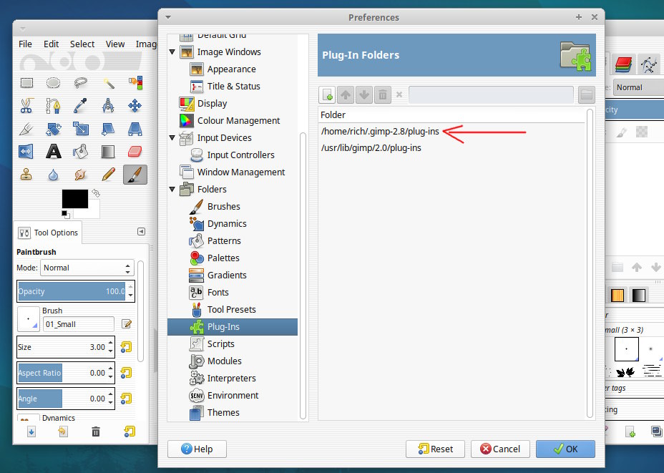This screenshot has width=664, height=473.
Task: Select the /usr/lib/gimp/2.0/plug-ins folder row
Action: coord(453,148)
